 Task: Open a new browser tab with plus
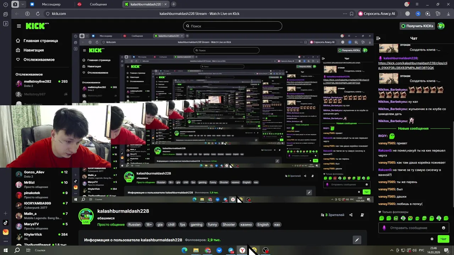(173, 4)
